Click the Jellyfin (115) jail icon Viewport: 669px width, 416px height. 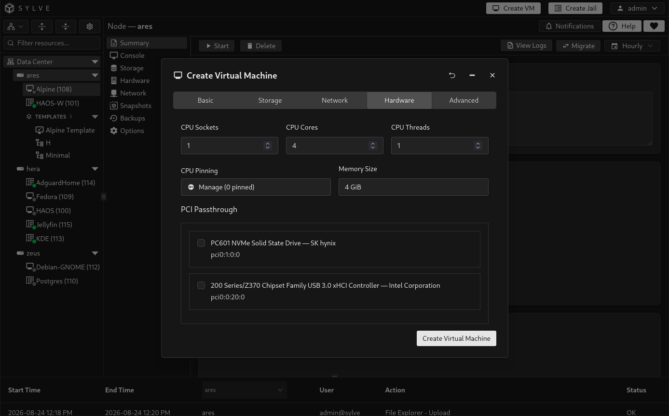[x=30, y=225]
